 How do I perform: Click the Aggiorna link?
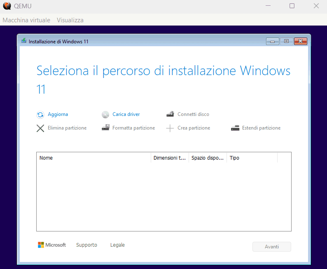[x=58, y=114]
